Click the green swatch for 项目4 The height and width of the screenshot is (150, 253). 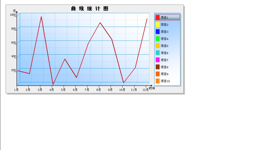(x=158, y=39)
